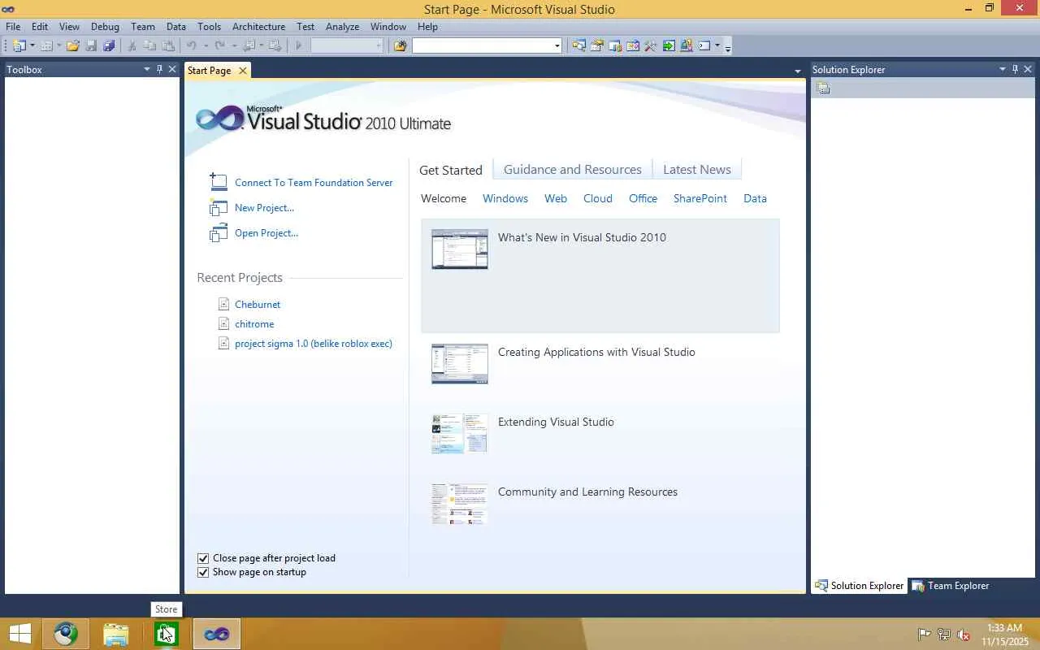Viewport: 1040px width, 650px height.
Task: Click the New Project toolbar icon
Action: pyautogui.click(x=19, y=45)
